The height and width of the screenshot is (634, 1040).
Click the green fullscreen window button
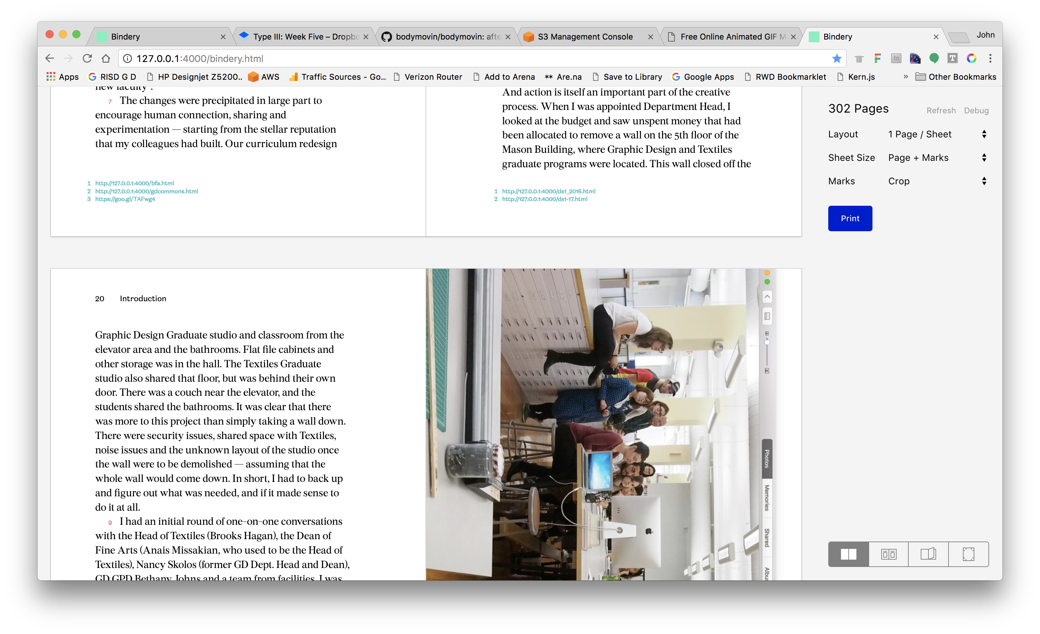pyautogui.click(x=76, y=34)
